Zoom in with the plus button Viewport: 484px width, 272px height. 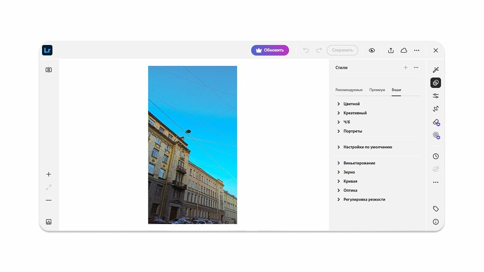[x=49, y=174]
